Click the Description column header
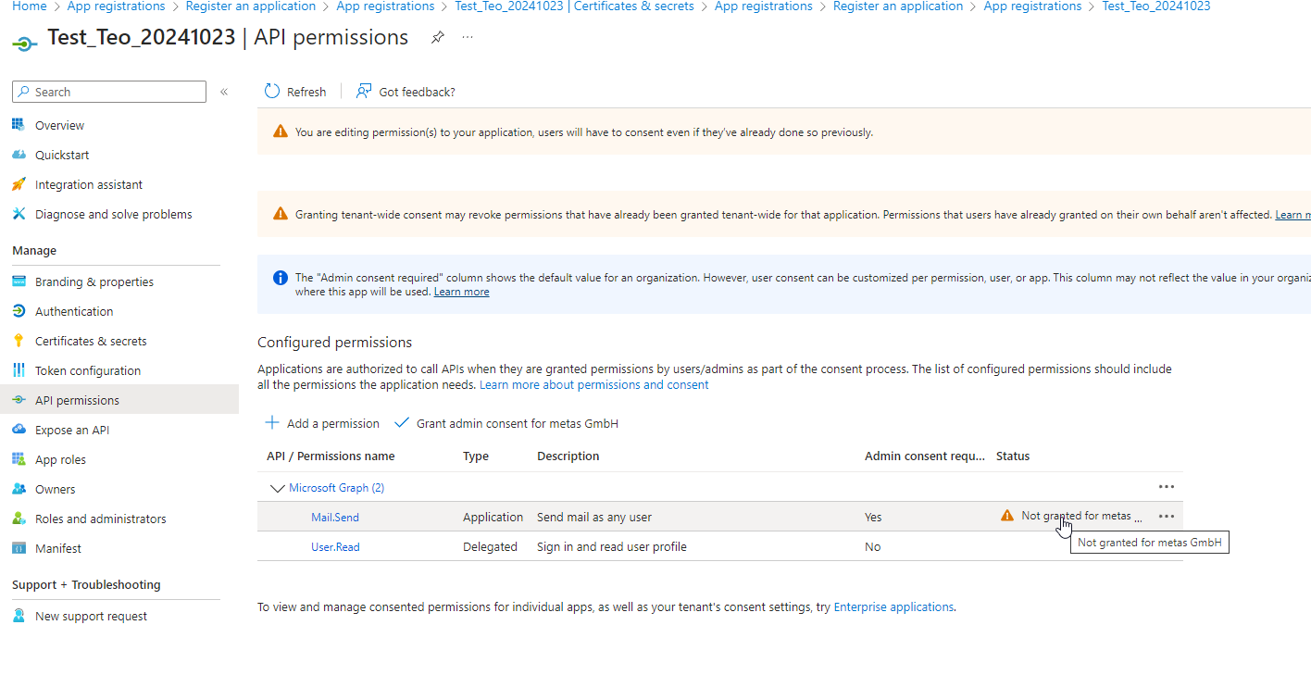The image size is (1311, 675). click(x=568, y=456)
